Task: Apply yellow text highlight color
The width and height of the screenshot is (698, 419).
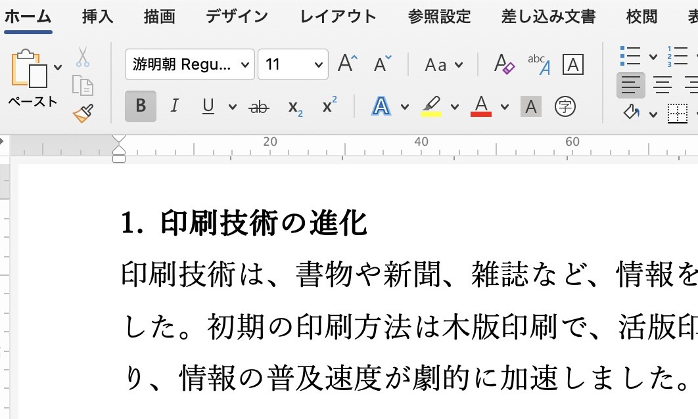Action: point(431,107)
